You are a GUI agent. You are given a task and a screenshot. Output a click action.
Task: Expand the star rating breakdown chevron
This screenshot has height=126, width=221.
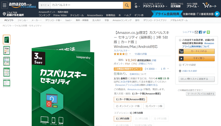[x=130, y=54]
